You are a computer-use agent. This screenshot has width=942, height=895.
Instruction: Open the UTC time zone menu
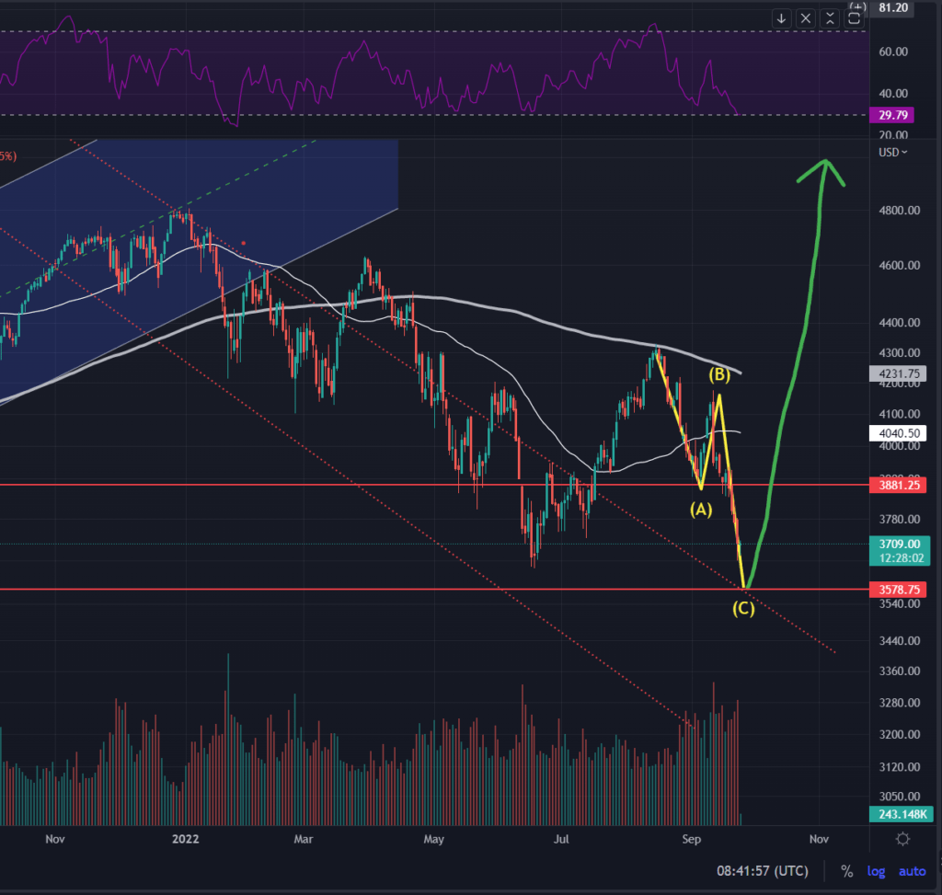[x=763, y=871]
